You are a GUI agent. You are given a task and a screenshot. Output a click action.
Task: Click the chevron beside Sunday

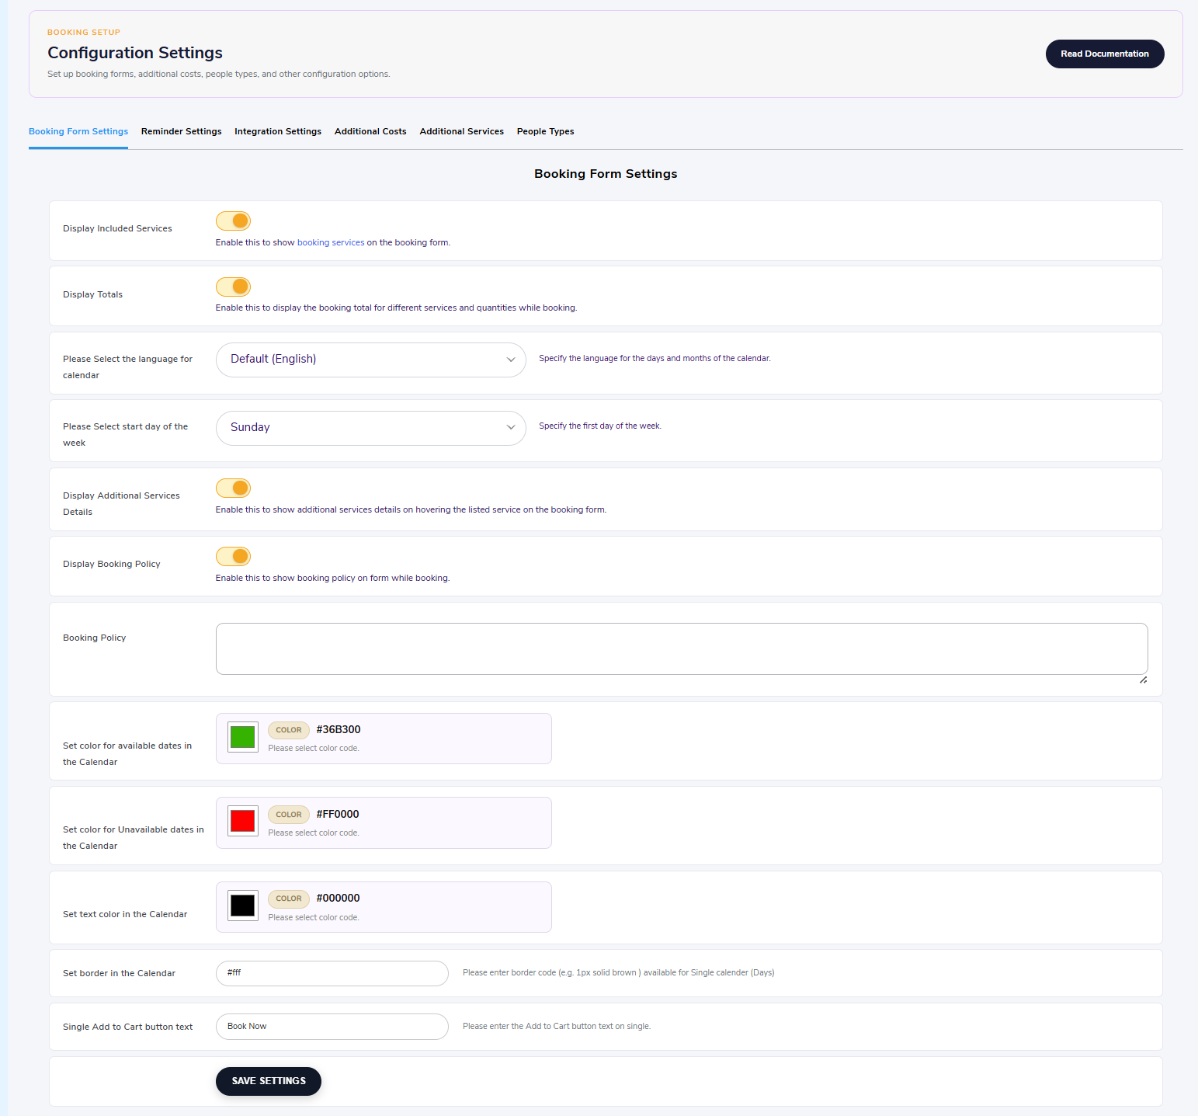[x=511, y=427]
